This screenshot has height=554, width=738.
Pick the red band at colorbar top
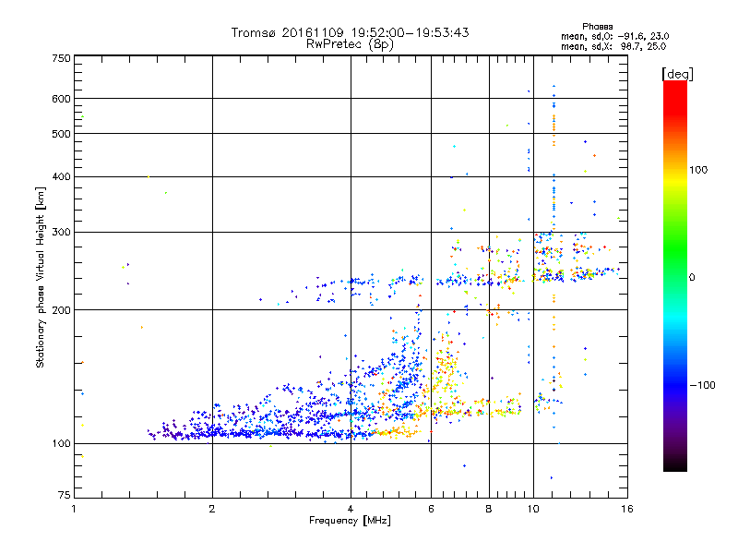pyautogui.click(x=675, y=97)
